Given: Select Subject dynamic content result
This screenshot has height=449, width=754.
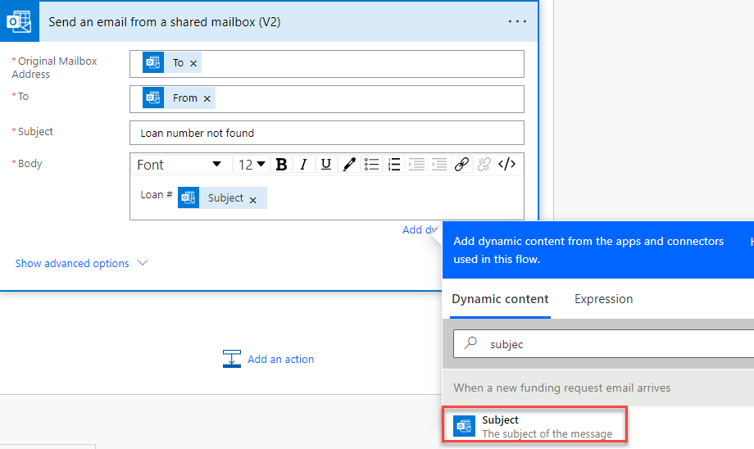Looking at the screenshot, I should (534, 425).
